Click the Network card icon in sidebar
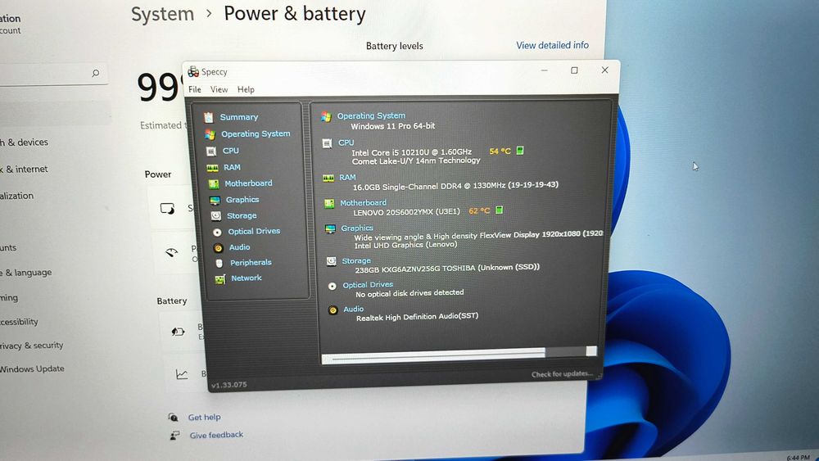 (x=220, y=279)
